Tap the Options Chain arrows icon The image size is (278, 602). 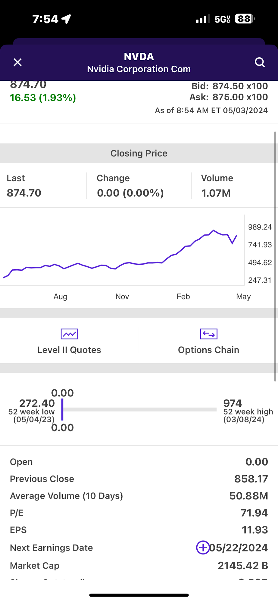click(x=209, y=334)
